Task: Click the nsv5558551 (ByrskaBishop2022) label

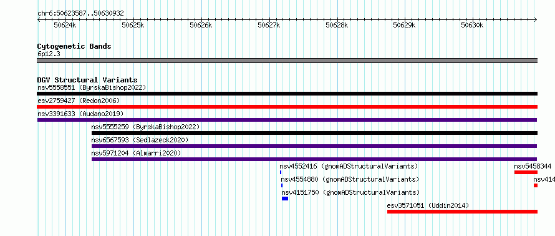Action: tap(91, 87)
